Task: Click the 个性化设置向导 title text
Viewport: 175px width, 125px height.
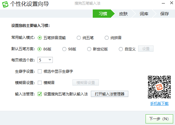Action: [x=29, y=4]
